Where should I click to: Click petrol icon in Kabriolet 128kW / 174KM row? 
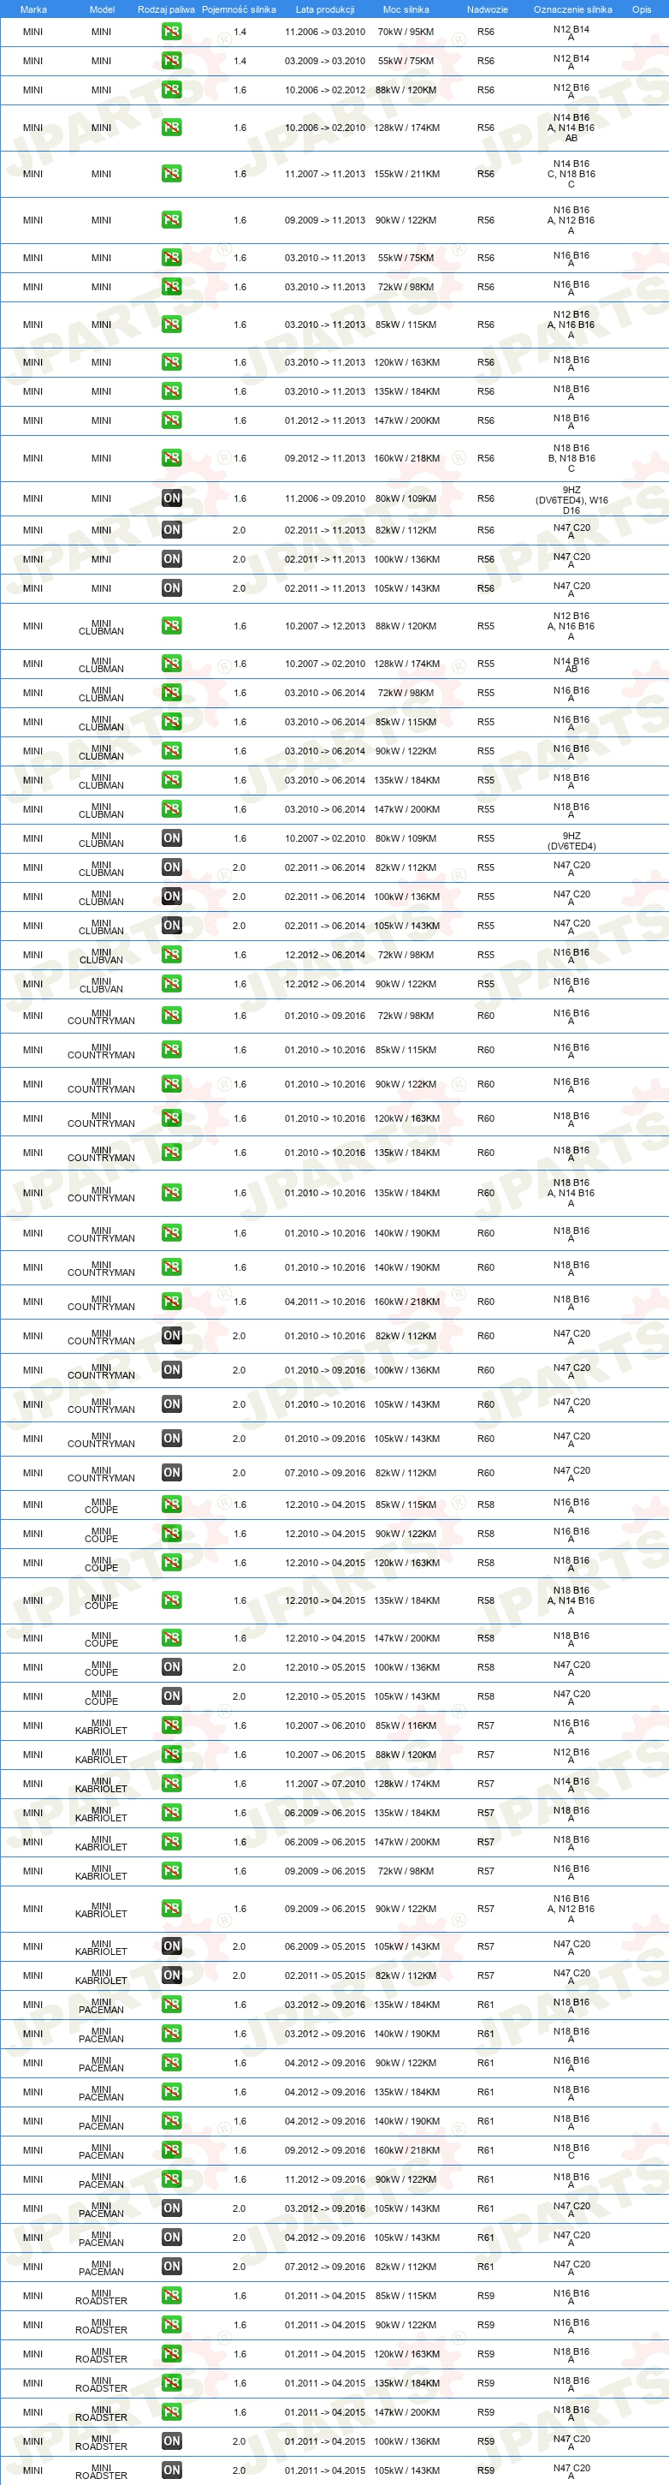pos(172,1784)
